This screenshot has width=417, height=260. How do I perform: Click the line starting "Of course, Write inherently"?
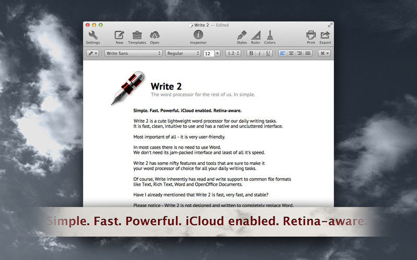point(212,179)
